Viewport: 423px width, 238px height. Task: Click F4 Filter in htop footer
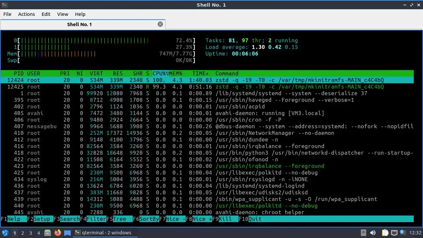(x=93, y=219)
